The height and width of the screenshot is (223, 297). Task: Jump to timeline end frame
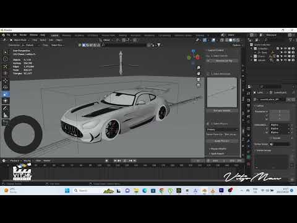pyautogui.click(x=134, y=160)
